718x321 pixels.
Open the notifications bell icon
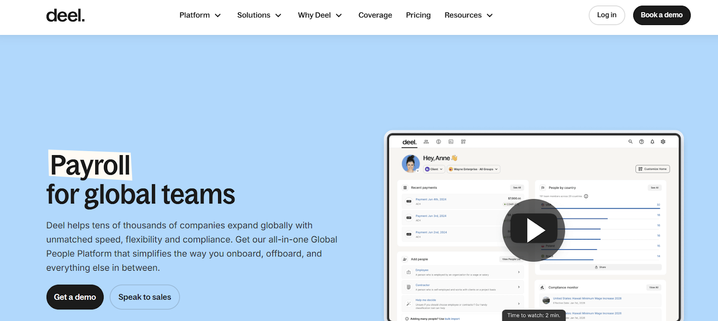(x=652, y=142)
